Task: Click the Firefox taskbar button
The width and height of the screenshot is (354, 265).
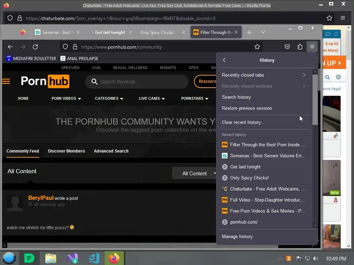Action: [x=114, y=258]
